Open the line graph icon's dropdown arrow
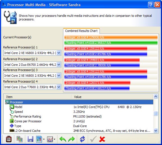Screen dimensions: 162x145 tap(55, 139)
